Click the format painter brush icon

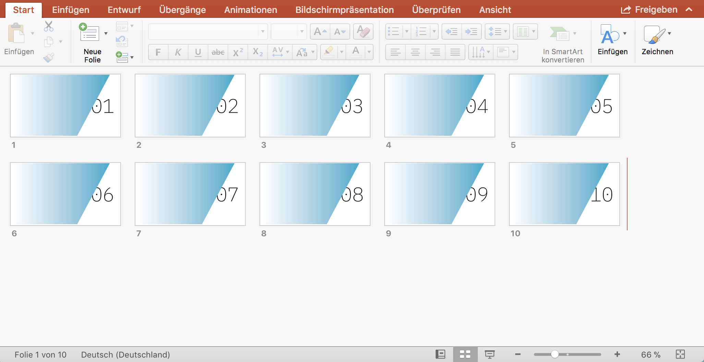click(x=49, y=57)
